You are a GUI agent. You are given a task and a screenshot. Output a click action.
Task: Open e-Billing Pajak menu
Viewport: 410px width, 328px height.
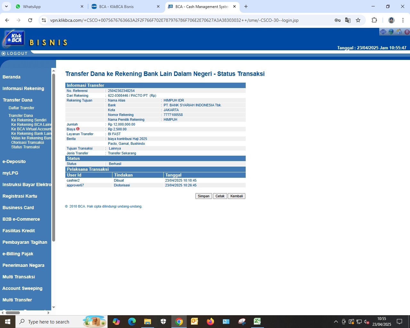tap(18, 254)
